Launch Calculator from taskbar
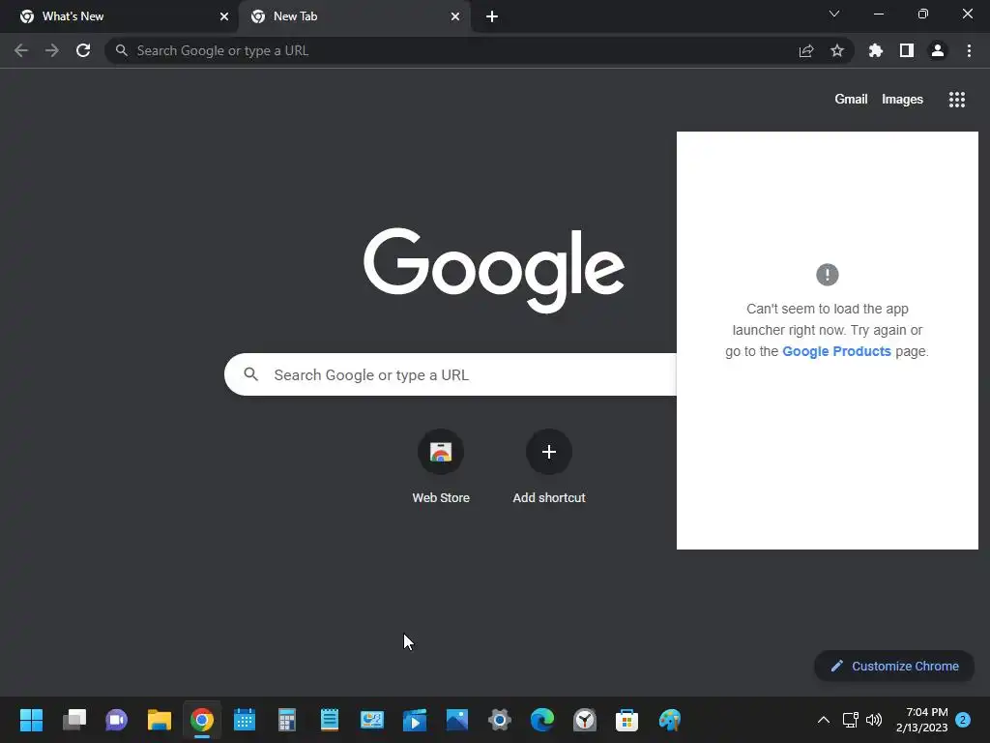This screenshot has width=990, height=743. point(287,720)
